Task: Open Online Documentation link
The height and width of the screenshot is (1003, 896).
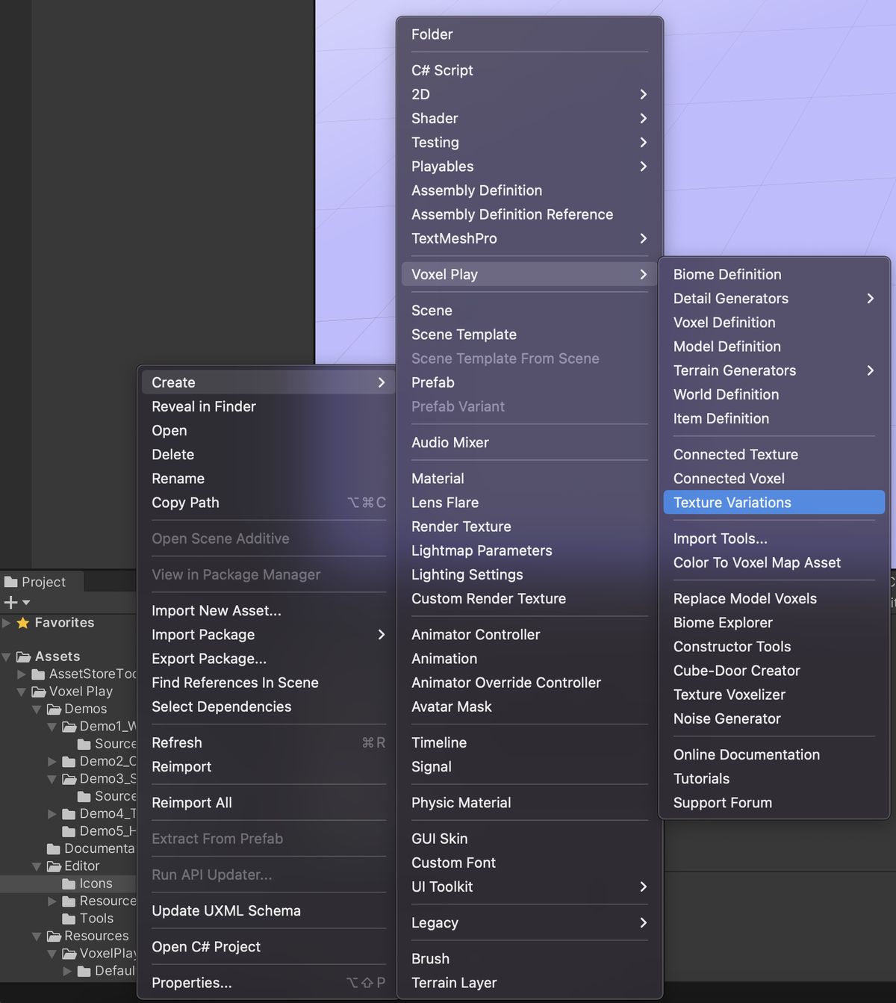Action: pyautogui.click(x=746, y=754)
